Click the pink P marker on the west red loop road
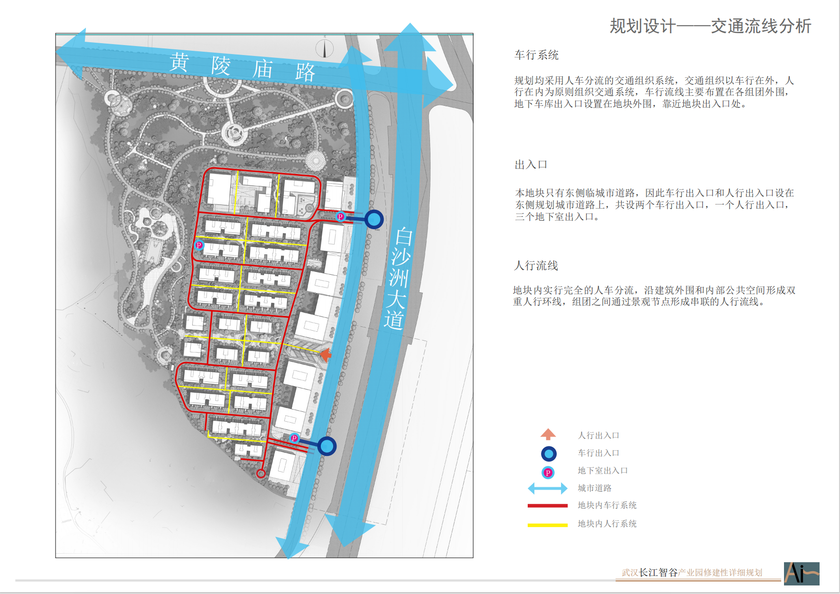The height and width of the screenshot is (594, 840). [x=199, y=245]
